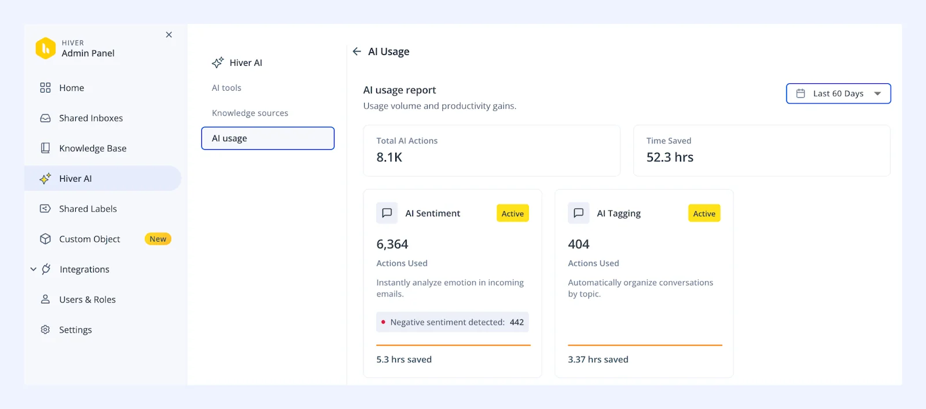The image size is (926, 409).
Task: Click Instantly analyze emotion description text
Action: [x=450, y=288]
